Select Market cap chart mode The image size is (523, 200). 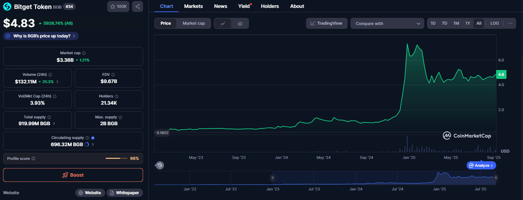click(194, 23)
